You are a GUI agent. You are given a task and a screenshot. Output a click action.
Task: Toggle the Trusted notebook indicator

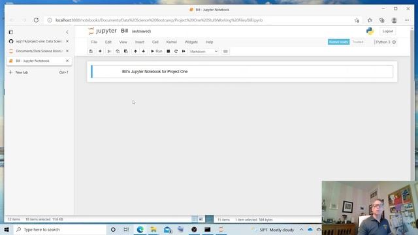(357, 42)
